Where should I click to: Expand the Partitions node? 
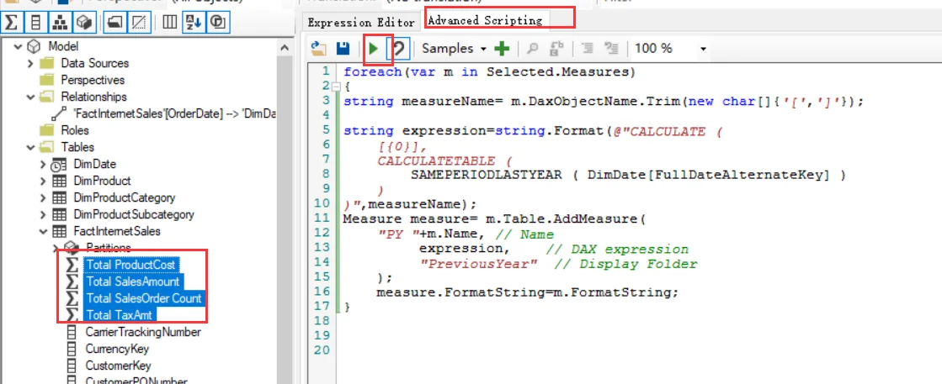tap(56, 247)
